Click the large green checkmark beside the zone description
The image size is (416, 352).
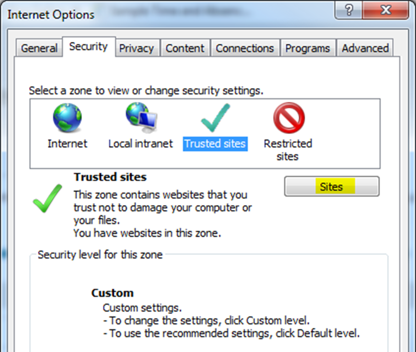(48, 198)
